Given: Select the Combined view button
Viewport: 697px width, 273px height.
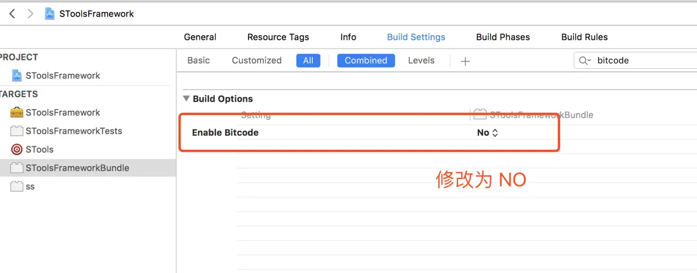Looking at the screenshot, I should coord(366,60).
